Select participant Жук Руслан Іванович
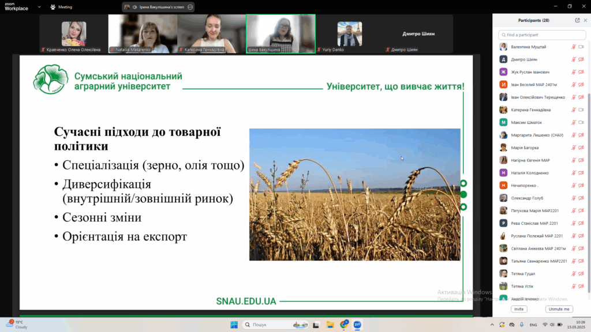Image resolution: width=591 pixels, height=332 pixels. click(x=530, y=72)
